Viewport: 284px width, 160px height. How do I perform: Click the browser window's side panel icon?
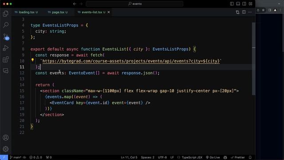click(x=270, y=10)
